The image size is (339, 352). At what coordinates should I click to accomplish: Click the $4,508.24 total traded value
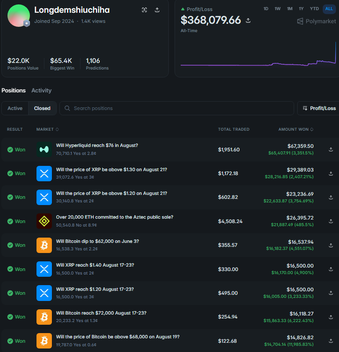(x=230, y=221)
